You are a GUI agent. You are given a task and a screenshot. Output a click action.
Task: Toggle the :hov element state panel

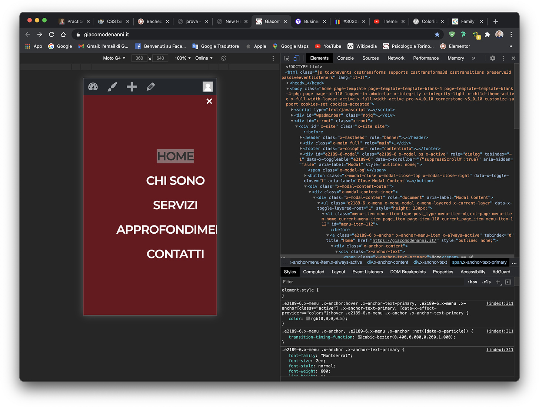click(x=472, y=282)
